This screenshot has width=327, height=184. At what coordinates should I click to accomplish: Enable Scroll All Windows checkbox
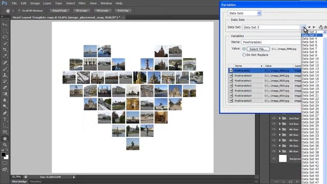19,11
